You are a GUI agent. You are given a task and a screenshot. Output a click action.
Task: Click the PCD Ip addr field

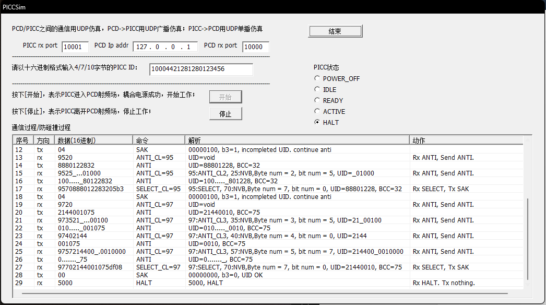164,47
